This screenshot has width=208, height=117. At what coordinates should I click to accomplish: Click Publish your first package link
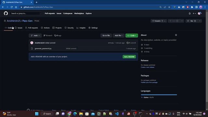click(x=149, y=82)
